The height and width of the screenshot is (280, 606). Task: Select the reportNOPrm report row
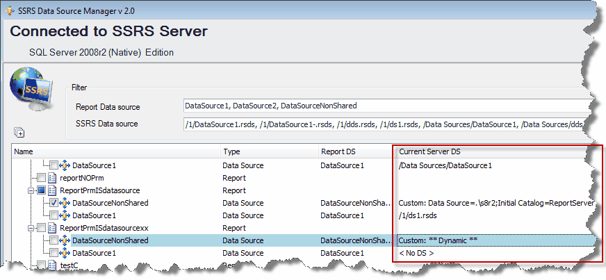81,178
